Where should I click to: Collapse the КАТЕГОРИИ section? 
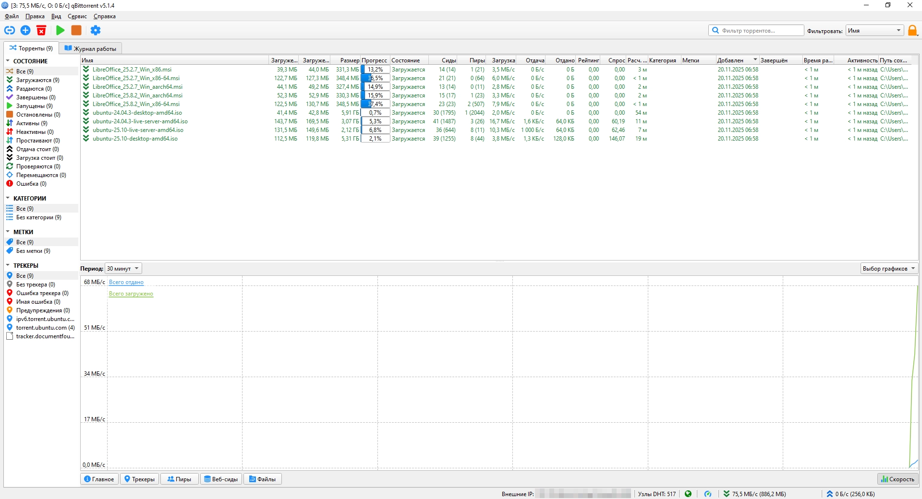click(8, 198)
